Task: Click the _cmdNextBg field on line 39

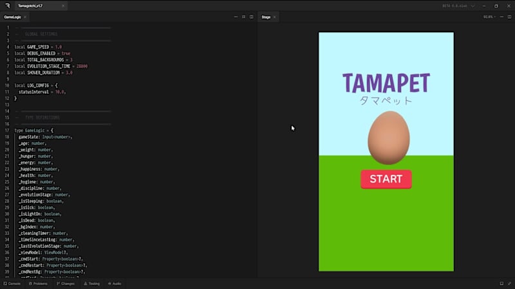Action: click(x=30, y=272)
